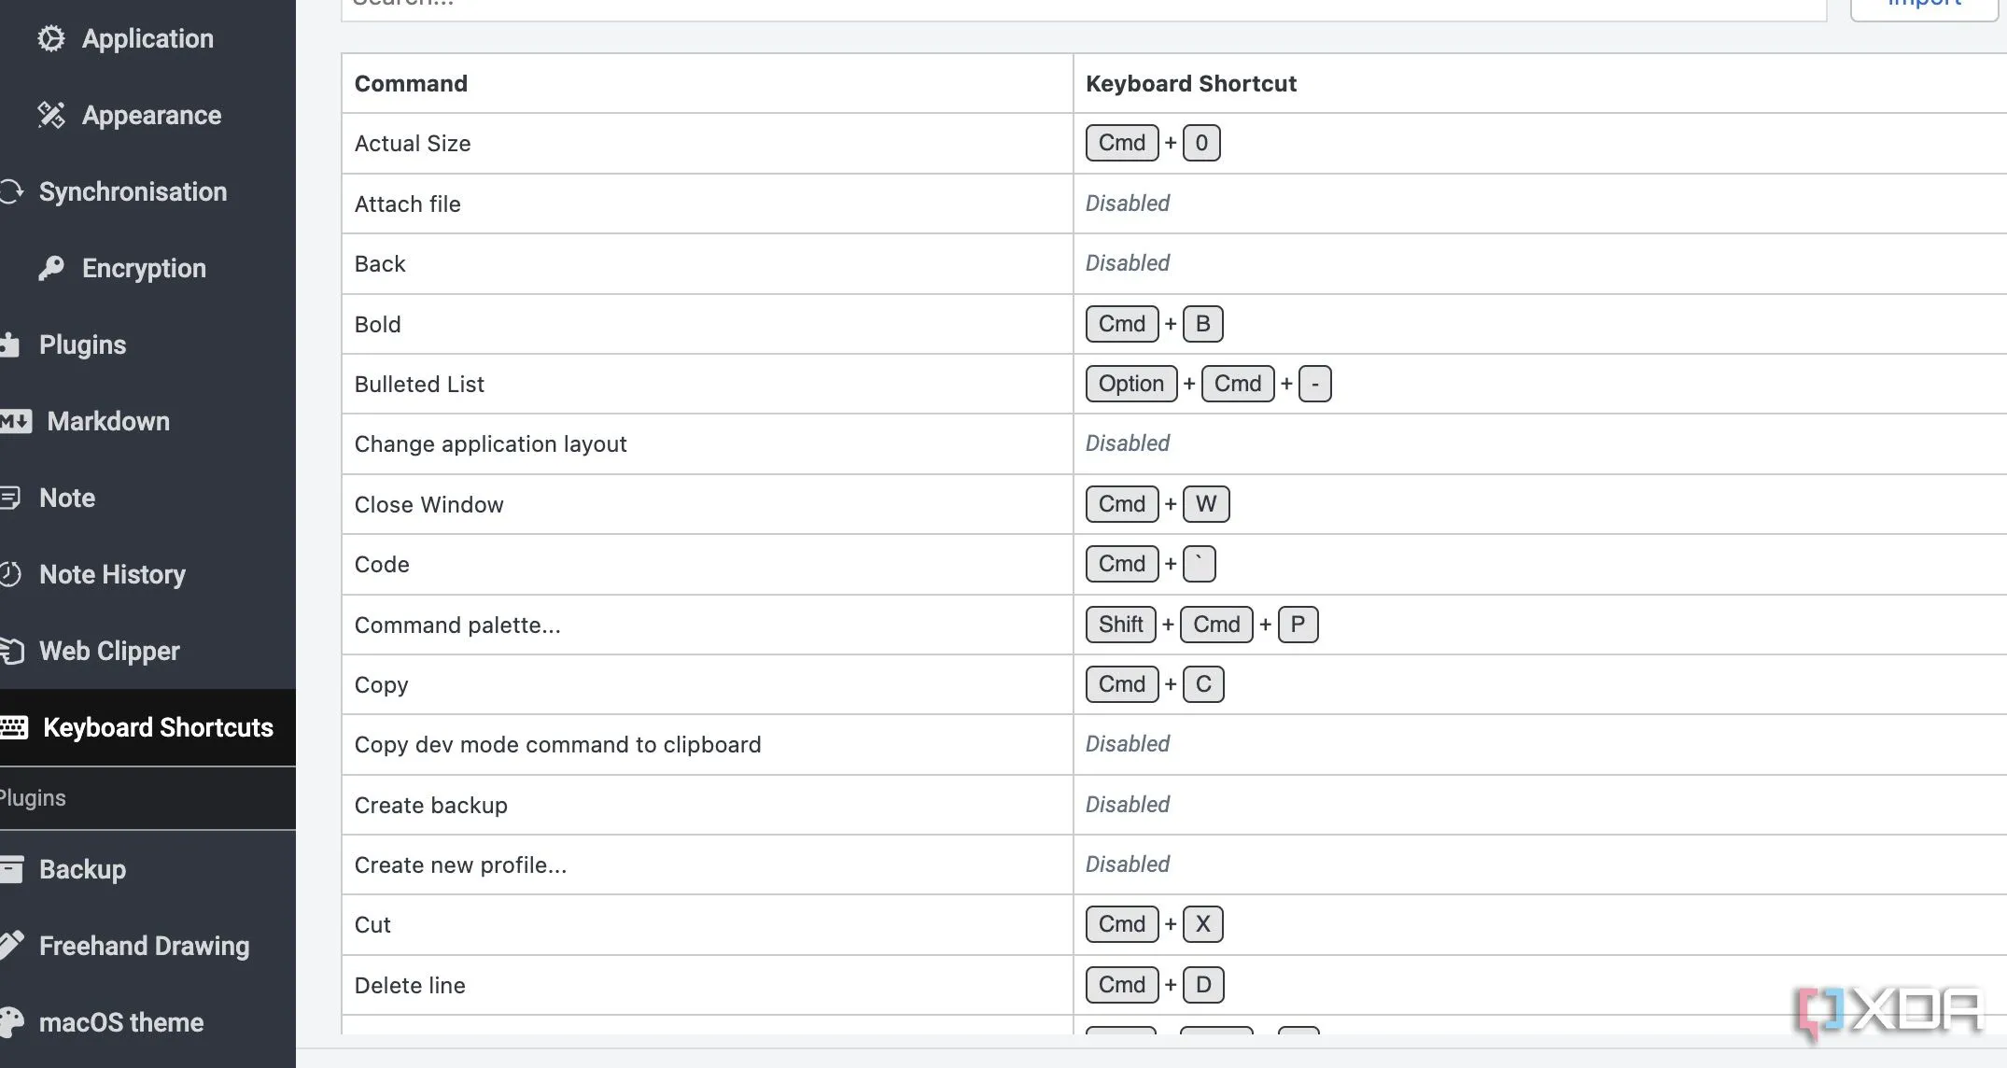Click the Appearance tools icon
The height and width of the screenshot is (1068, 2007).
click(51, 115)
